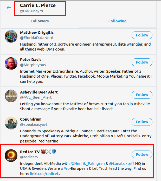Click Asheville Beer Alert avatar
The width and height of the screenshot is (161, 181).
11,96
